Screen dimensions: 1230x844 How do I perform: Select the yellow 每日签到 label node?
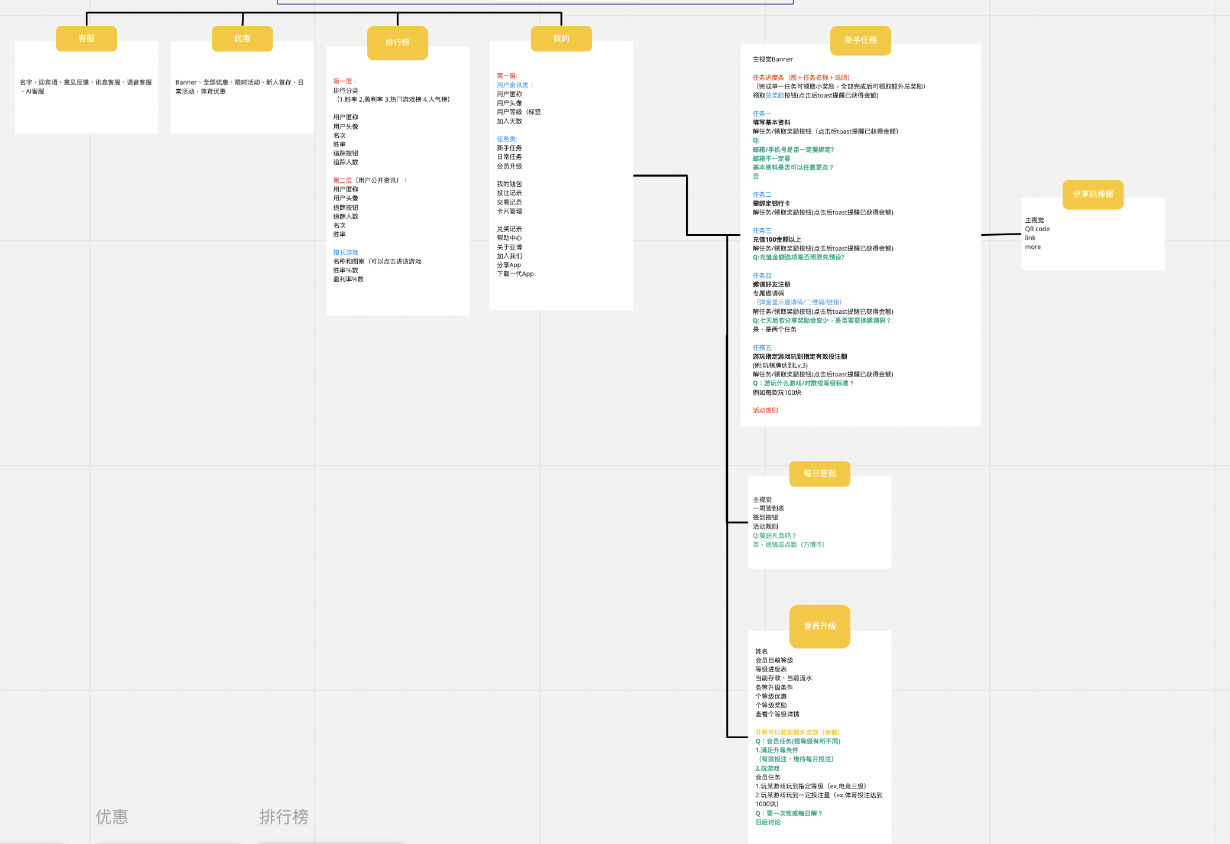tap(820, 473)
